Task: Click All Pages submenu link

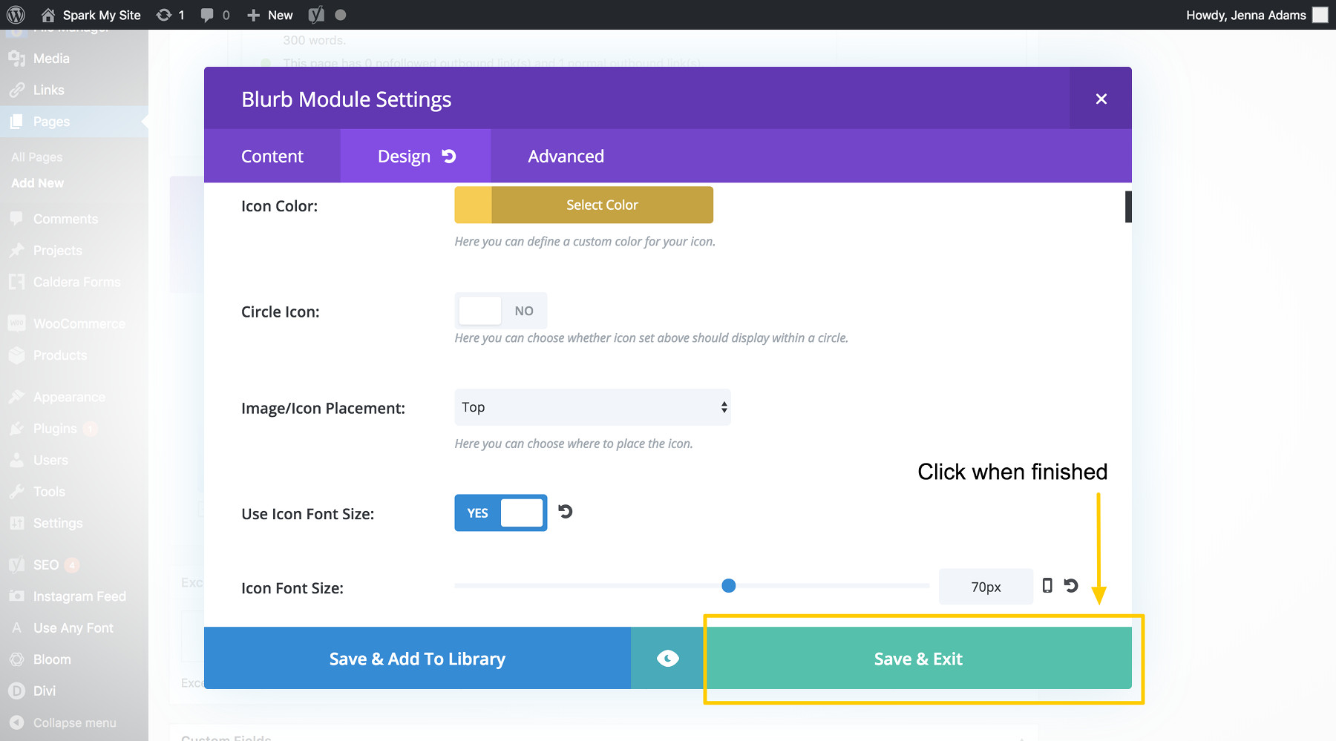Action: point(37,157)
